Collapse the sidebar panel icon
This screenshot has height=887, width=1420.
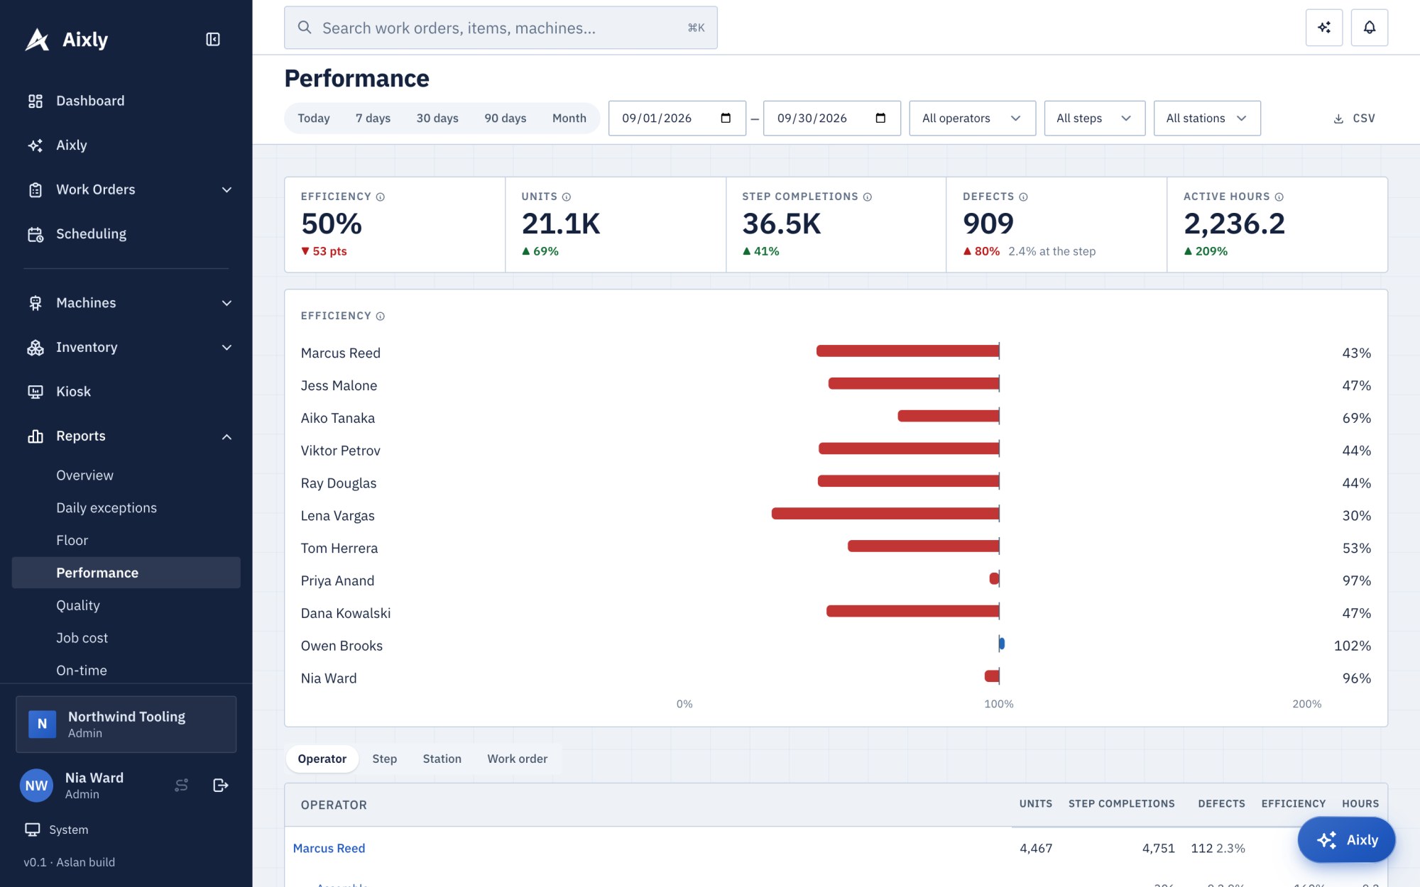(213, 39)
